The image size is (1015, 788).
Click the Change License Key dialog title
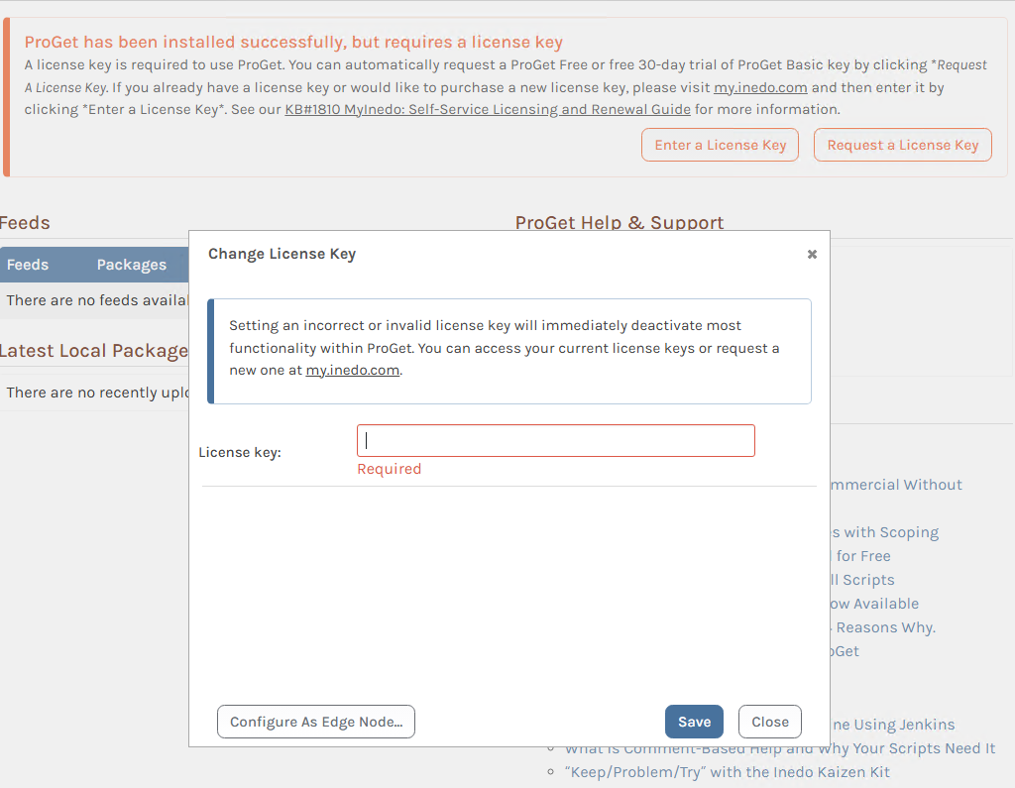[x=282, y=254]
